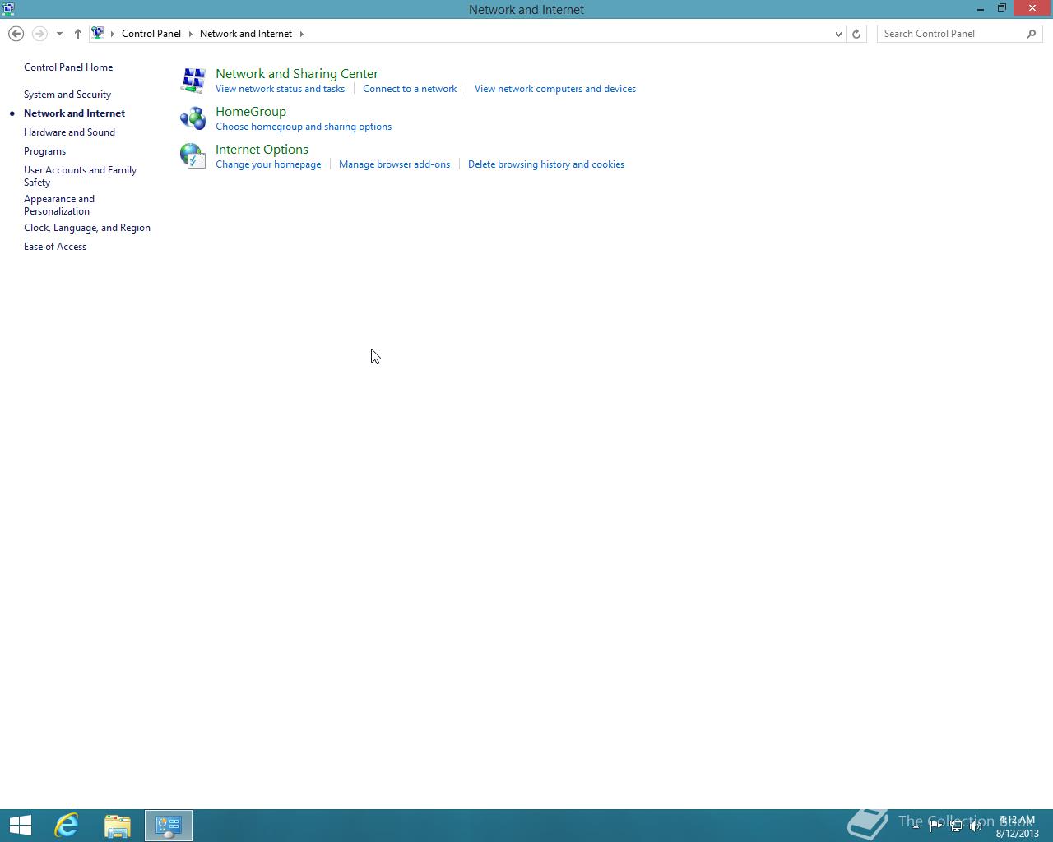Click the address bar computer icon
Screen dimensions: 1053x842
coord(98,34)
